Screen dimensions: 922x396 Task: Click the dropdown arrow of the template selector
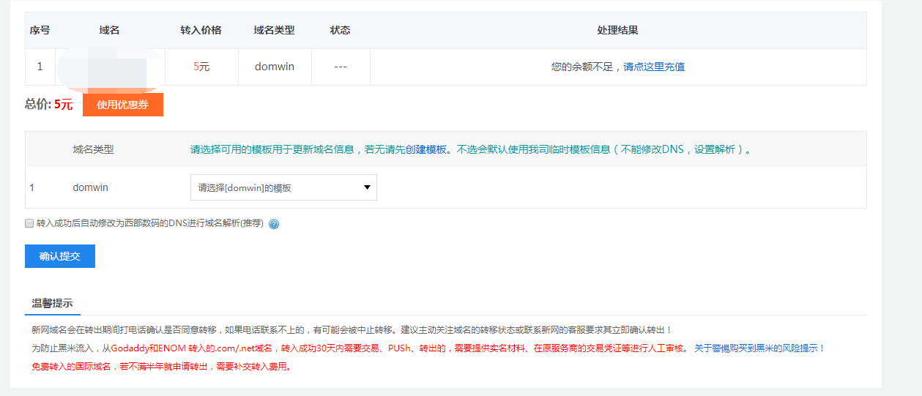click(367, 187)
